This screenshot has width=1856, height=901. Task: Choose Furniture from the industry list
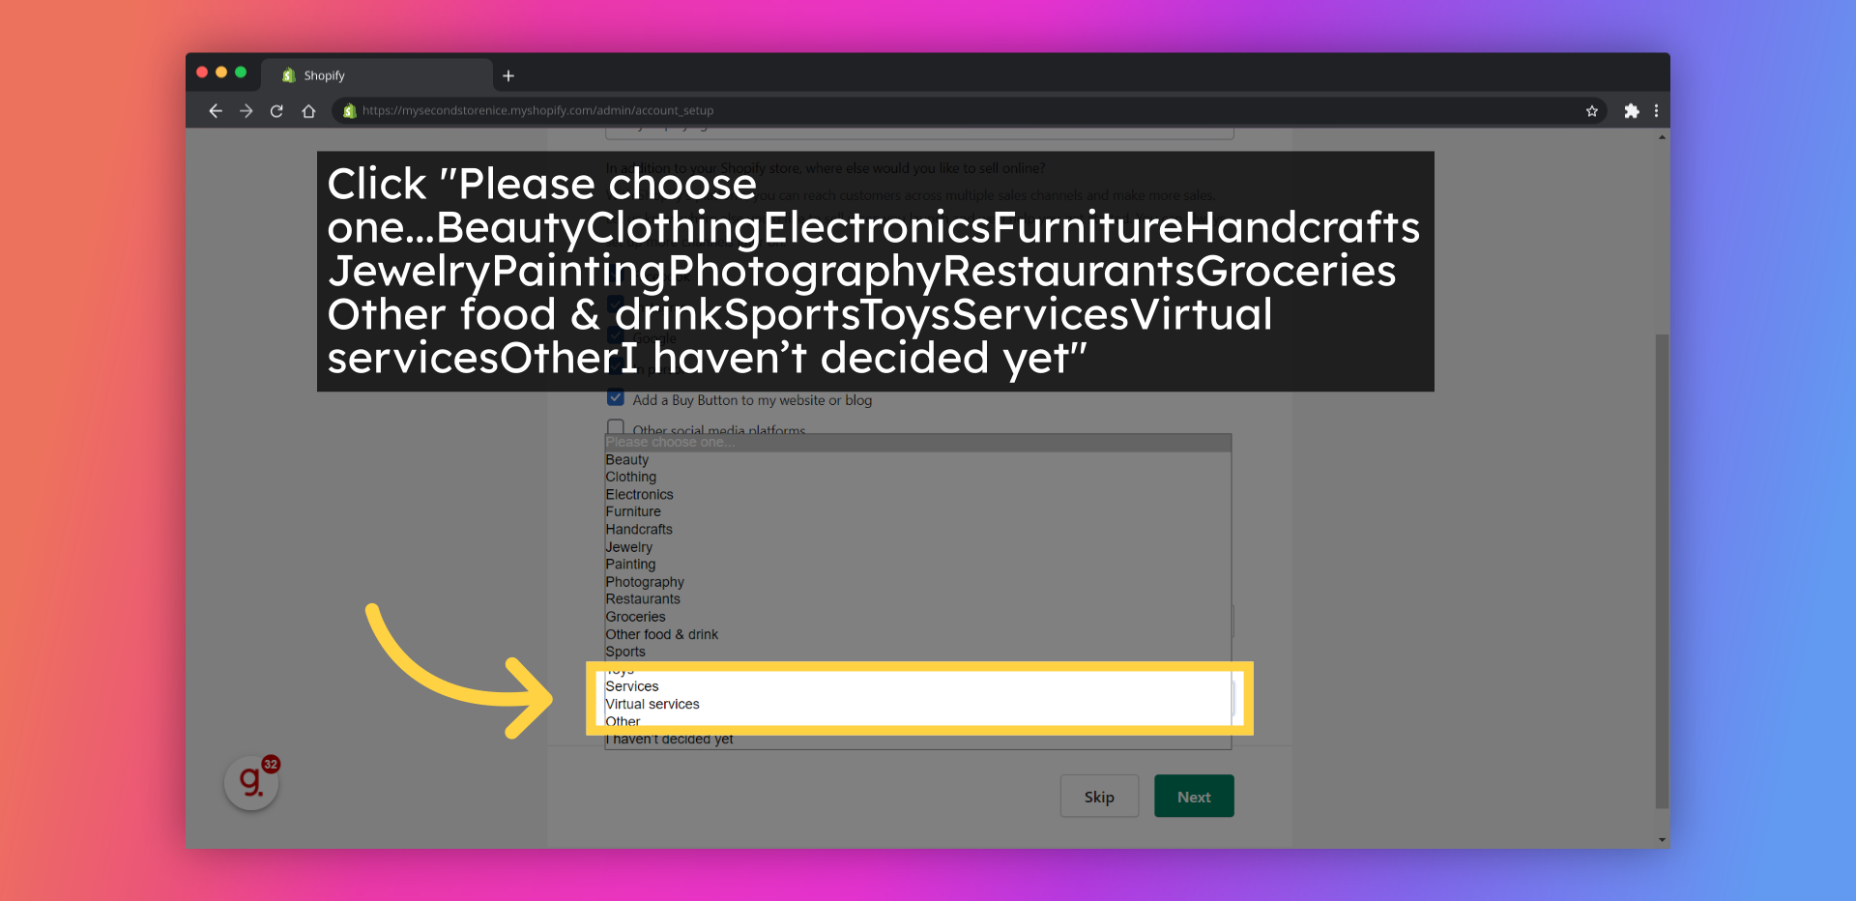point(917,512)
